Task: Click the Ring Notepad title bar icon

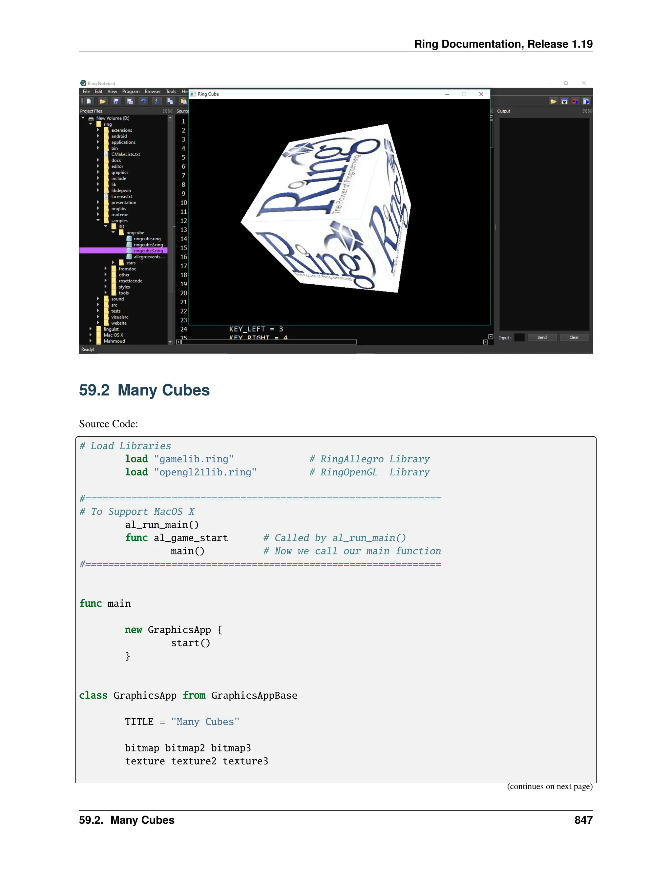Action: (83, 83)
